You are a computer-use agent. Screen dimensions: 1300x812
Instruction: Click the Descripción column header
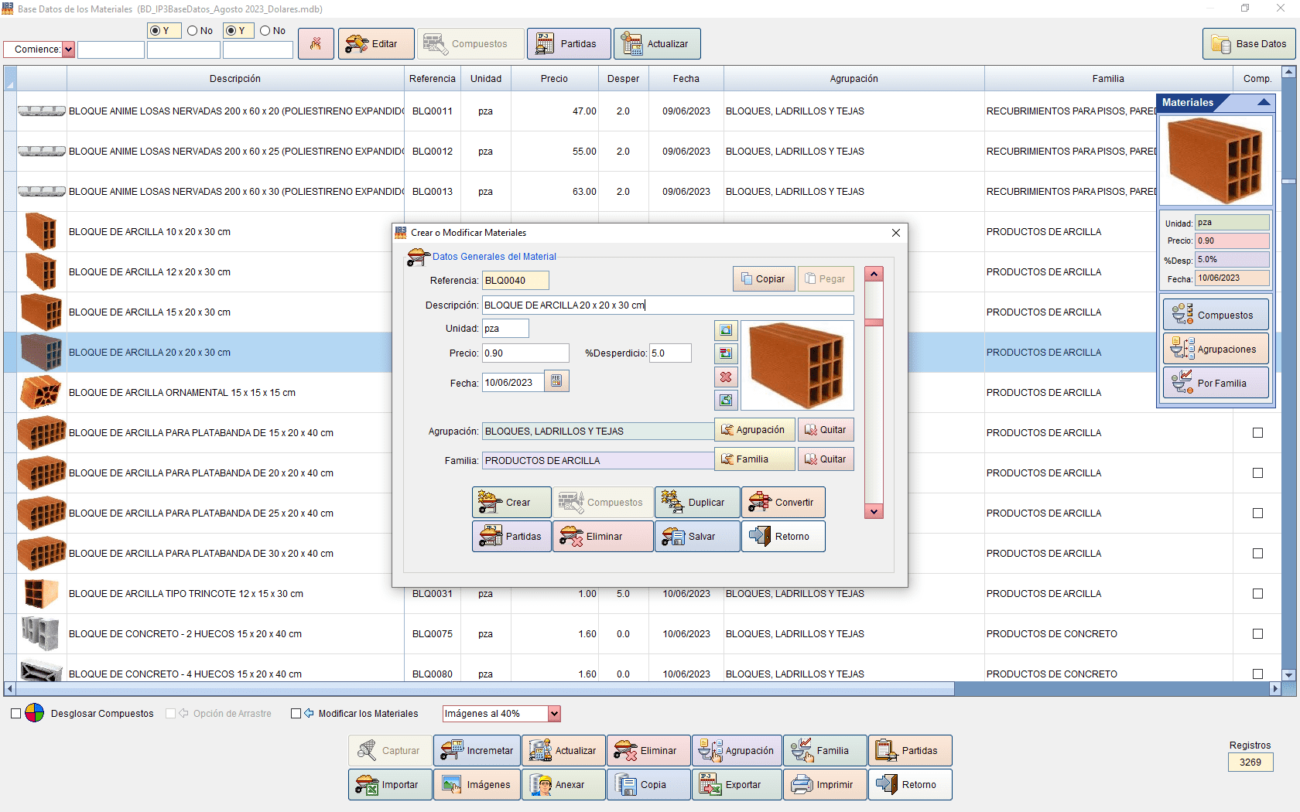pyautogui.click(x=236, y=78)
